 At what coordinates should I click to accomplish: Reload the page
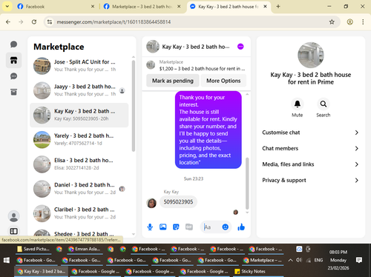(x=34, y=22)
